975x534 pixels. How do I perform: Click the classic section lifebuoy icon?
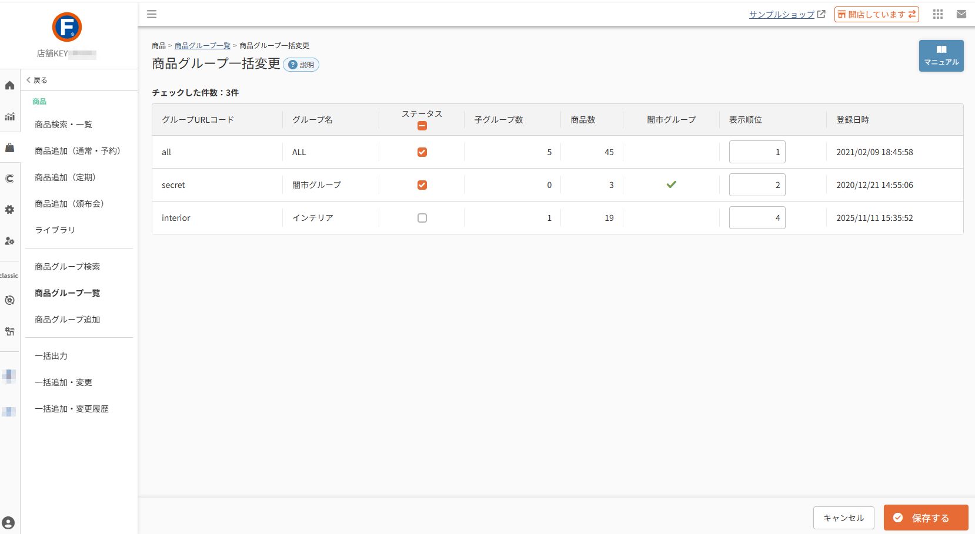9,300
